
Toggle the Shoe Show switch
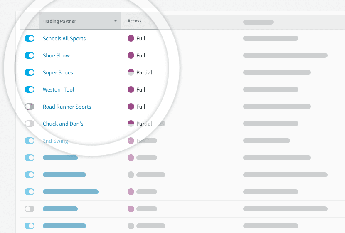[30, 55]
